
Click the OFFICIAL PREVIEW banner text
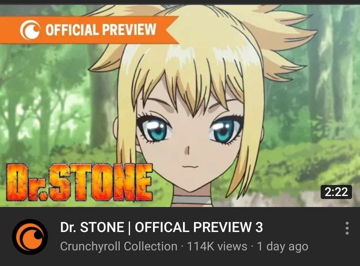click(x=101, y=30)
